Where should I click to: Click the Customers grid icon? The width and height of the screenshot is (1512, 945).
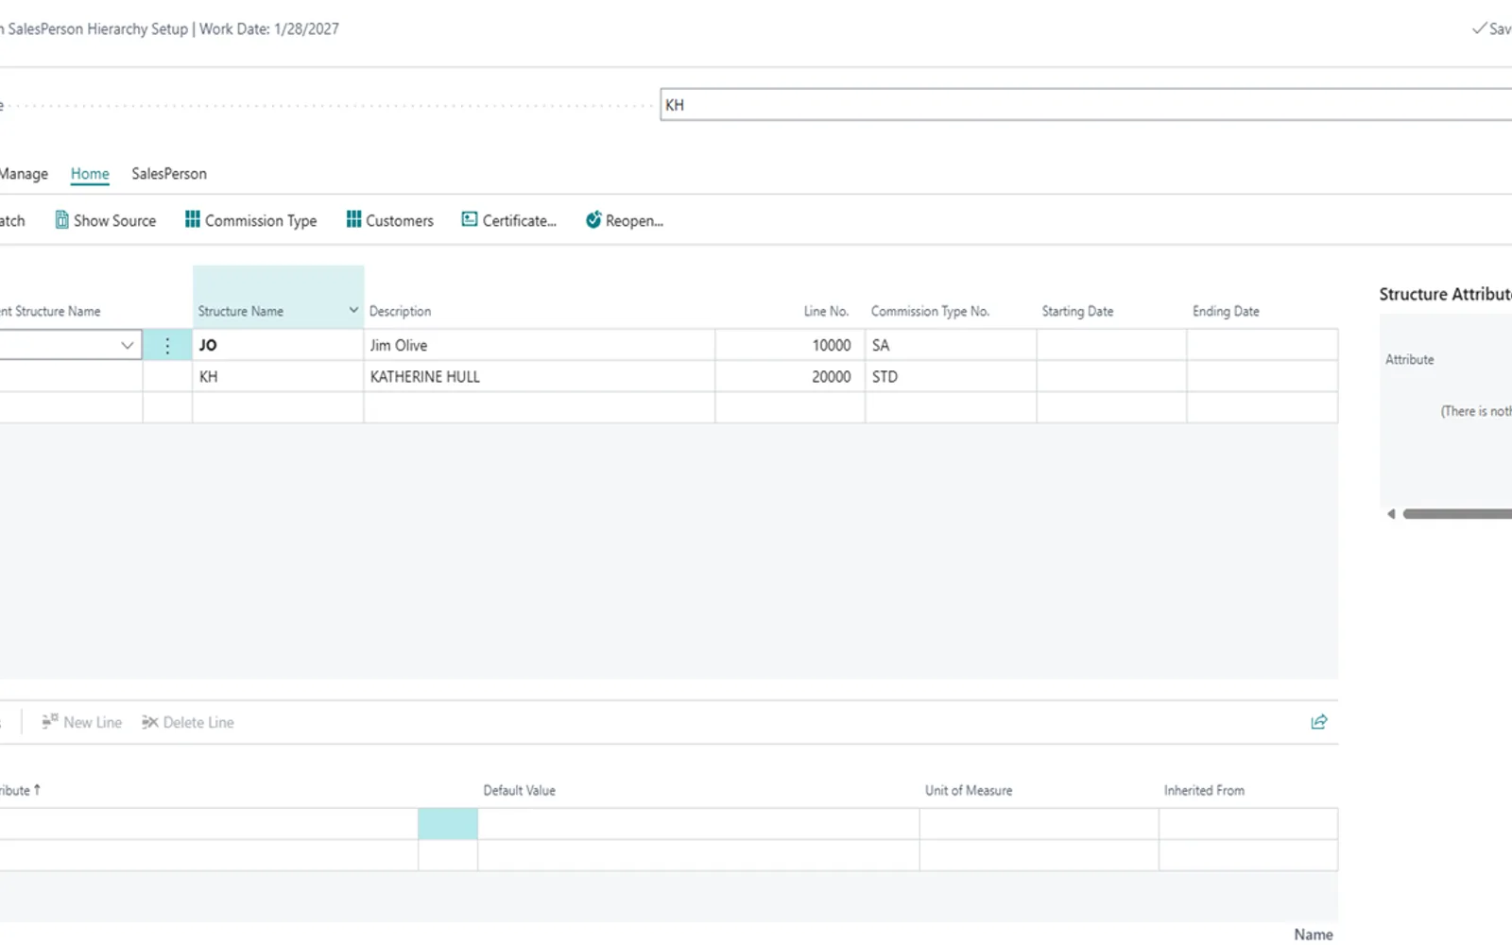(x=353, y=219)
